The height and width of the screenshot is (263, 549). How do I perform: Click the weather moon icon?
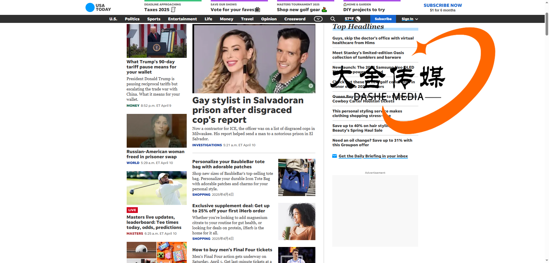pos(358,19)
